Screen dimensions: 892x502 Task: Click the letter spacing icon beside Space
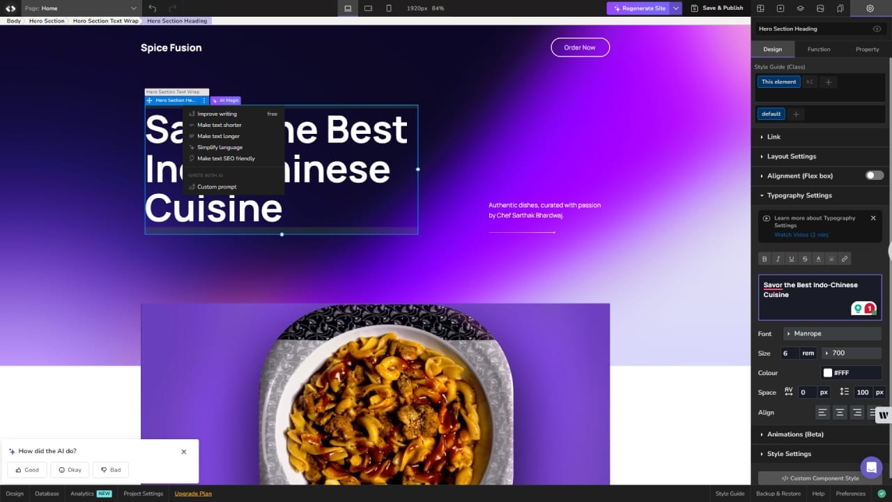789,392
